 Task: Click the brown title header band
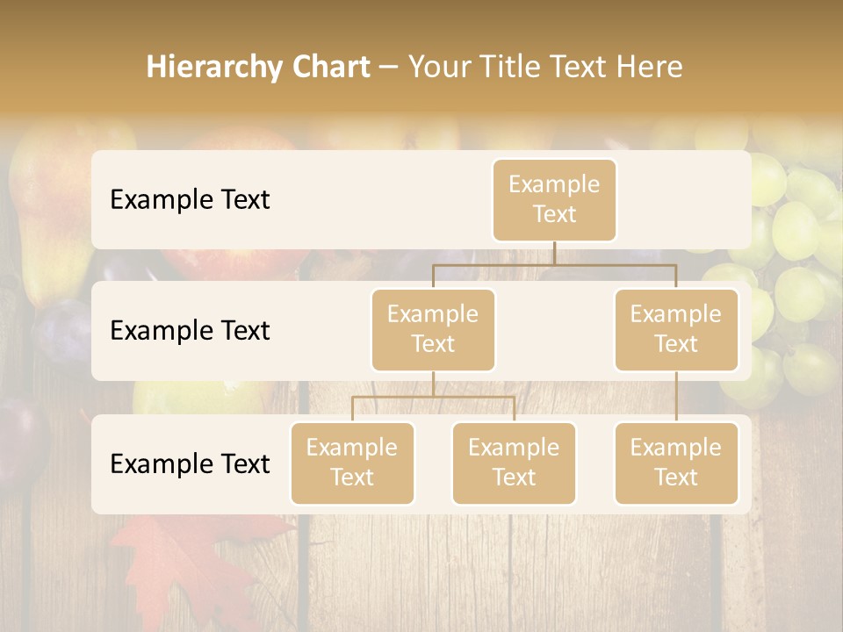tap(421, 56)
